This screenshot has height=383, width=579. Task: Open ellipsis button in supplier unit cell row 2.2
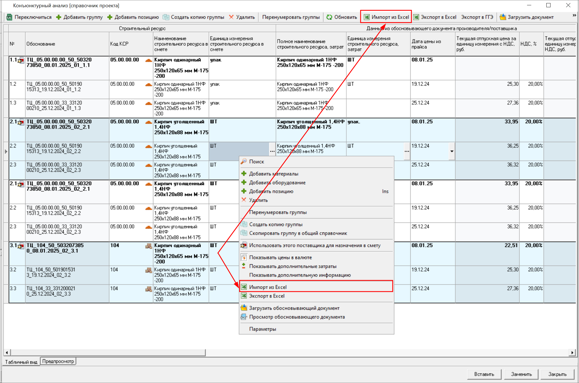(x=407, y=151)
